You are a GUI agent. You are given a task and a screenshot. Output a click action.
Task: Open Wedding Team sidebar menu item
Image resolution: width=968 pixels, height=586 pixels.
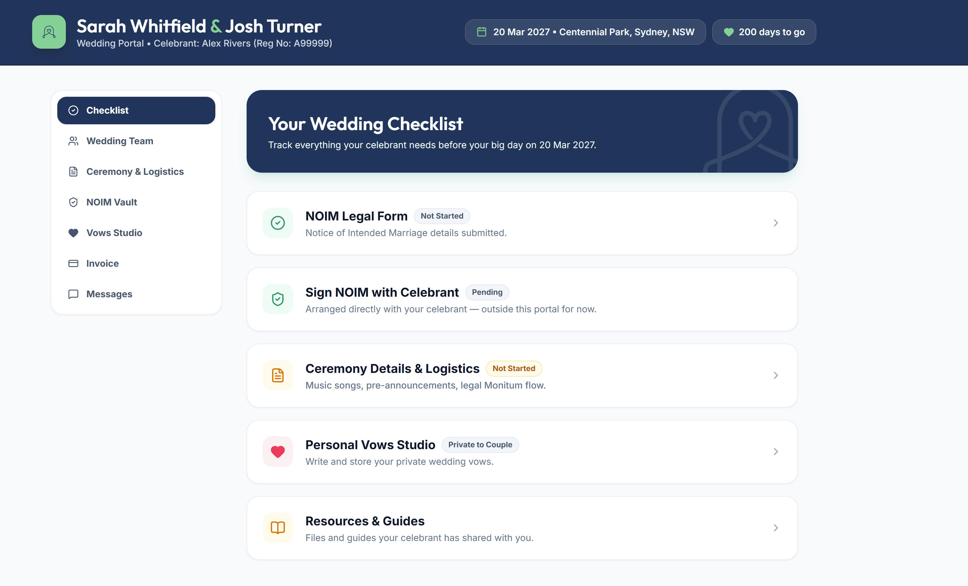click(136, 141)
